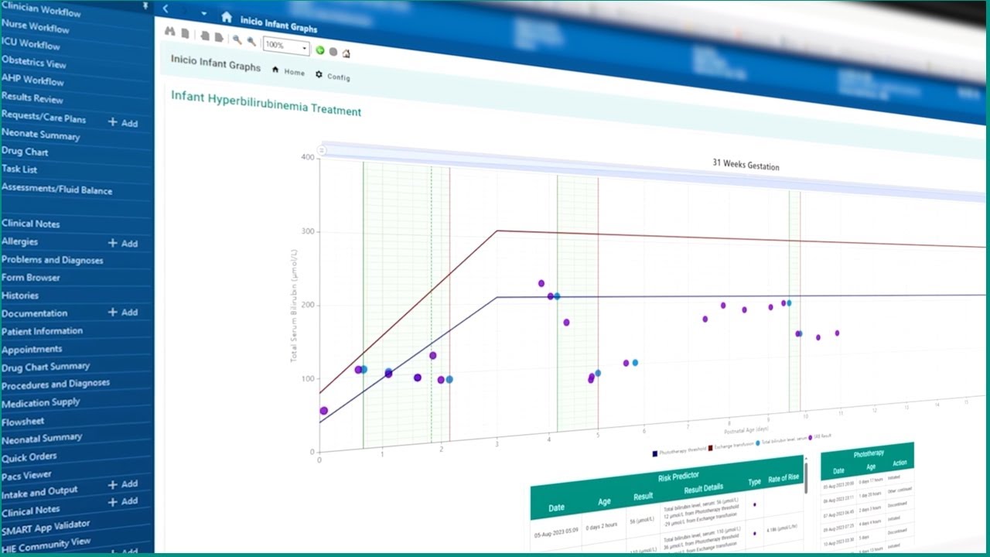Click the copy pages toolbar icon

(205, 36)
